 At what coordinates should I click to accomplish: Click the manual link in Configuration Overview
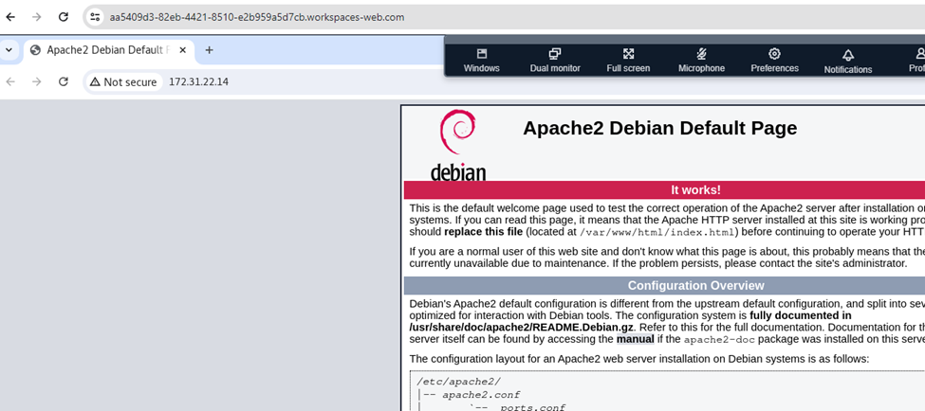tap(636, 339)
